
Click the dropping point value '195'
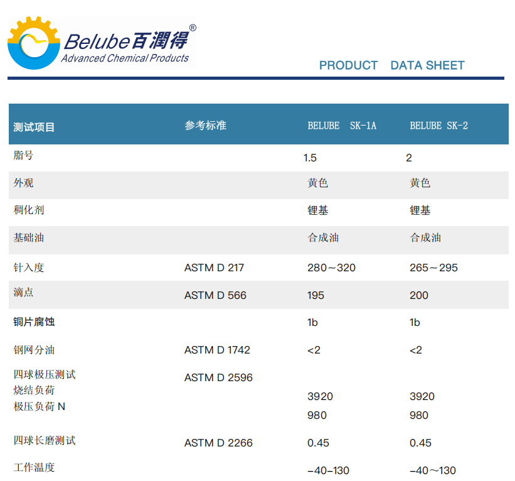316,296
